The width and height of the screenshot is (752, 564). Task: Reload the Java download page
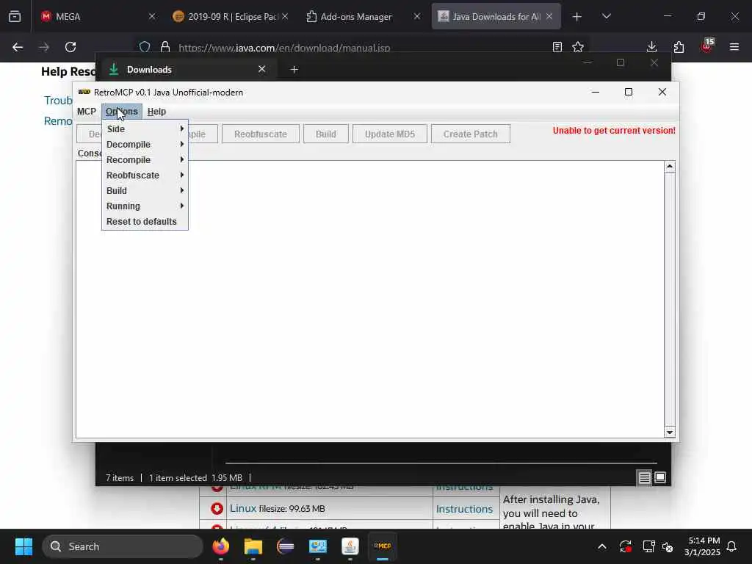click(70, 47)
